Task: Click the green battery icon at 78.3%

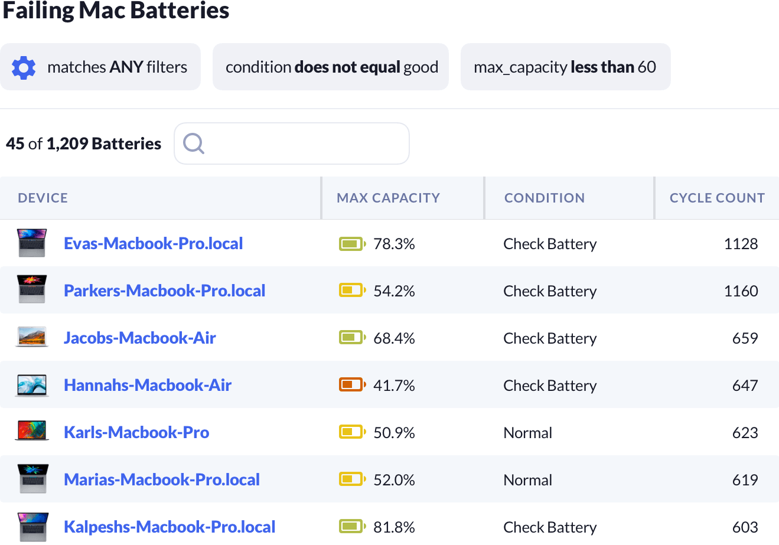Action: point(352,243)
